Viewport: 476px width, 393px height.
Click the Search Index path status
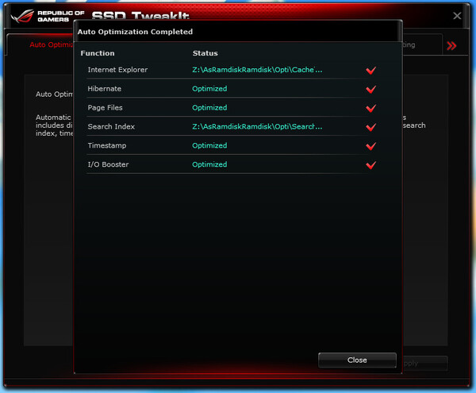[257, 127]
